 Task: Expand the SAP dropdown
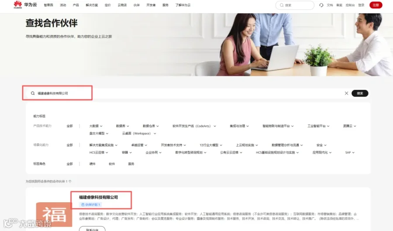[x=350, y=152]
